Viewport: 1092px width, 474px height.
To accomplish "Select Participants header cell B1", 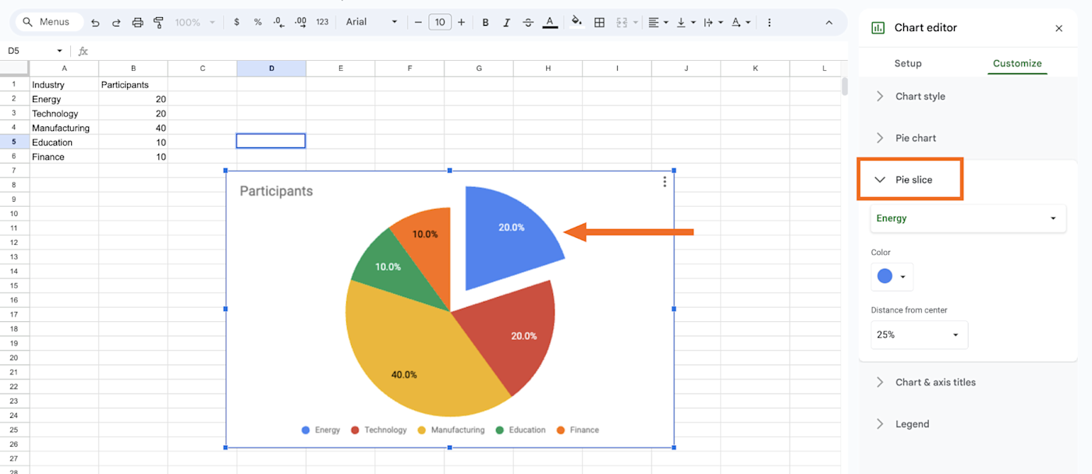I will click(133, 84).
